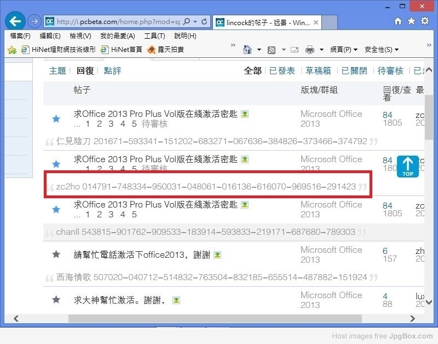Click the horizontal scrollbar thumb
438x344 pixels.
(x=215, y=318)
